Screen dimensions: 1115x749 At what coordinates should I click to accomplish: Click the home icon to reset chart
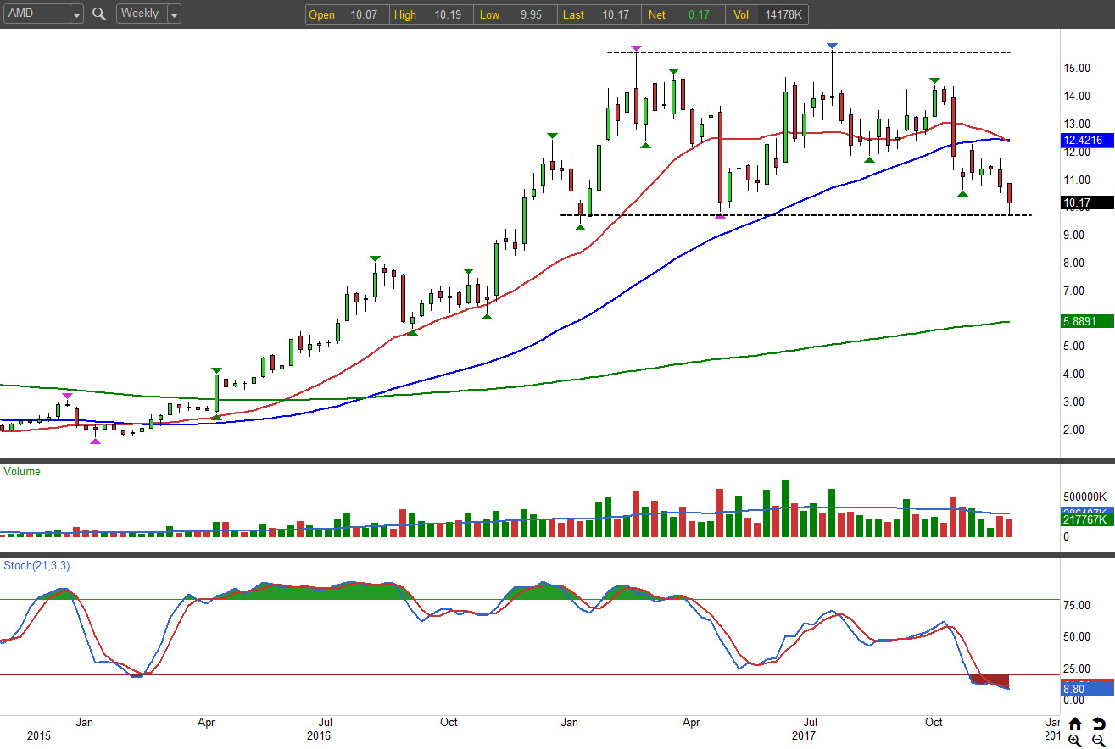1074,724
